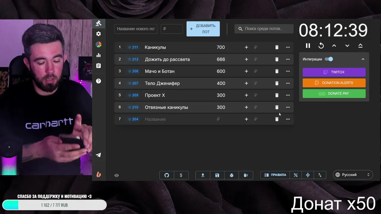Toggle the percent sign button
381x214 pixels.
click(x=296, y=175)
